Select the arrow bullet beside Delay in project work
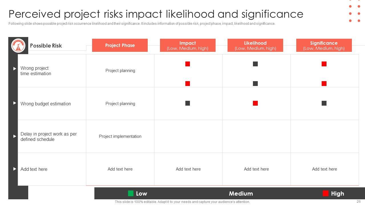Screen dimensions: 365x205 pos(15,136)
